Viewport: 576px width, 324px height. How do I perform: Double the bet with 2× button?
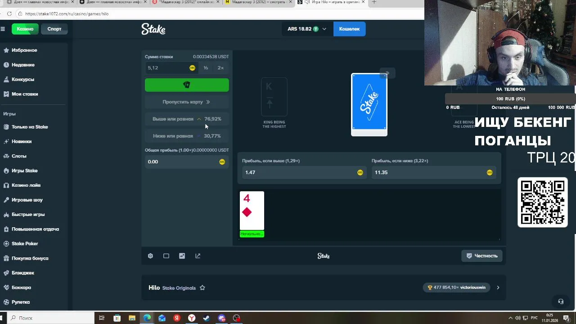click(220, 68)
